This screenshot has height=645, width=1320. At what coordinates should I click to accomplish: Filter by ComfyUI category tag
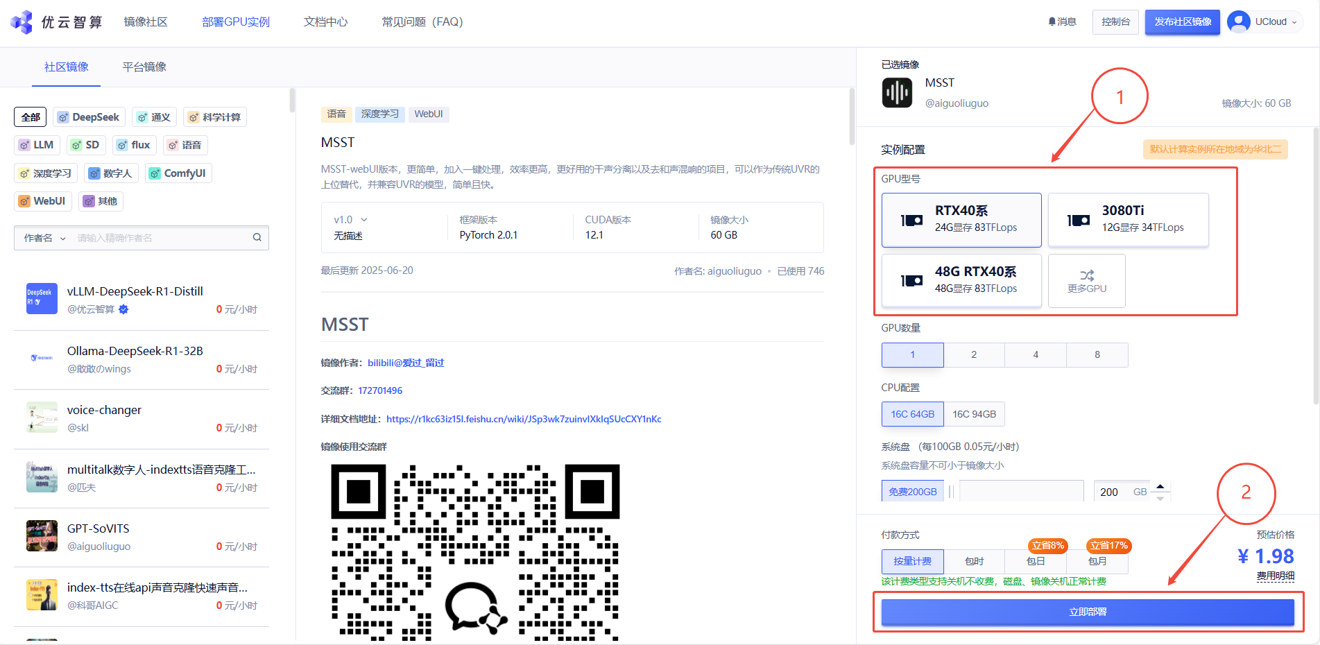[x=178, y=173]
